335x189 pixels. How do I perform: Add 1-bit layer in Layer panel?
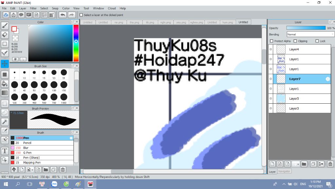tap(287, 164)
